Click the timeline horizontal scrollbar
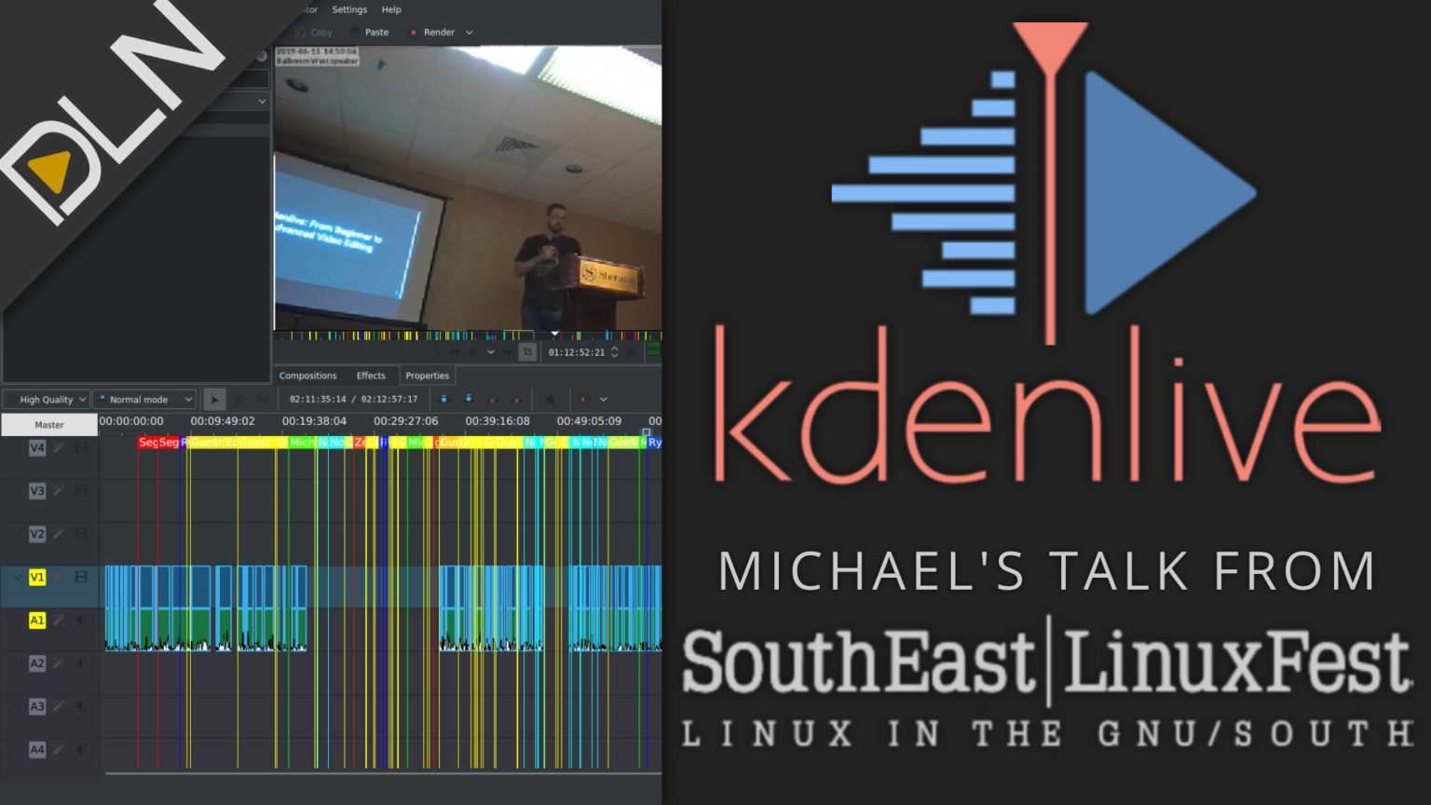Screen dimensions: 1431x805 tap(382, 773)
